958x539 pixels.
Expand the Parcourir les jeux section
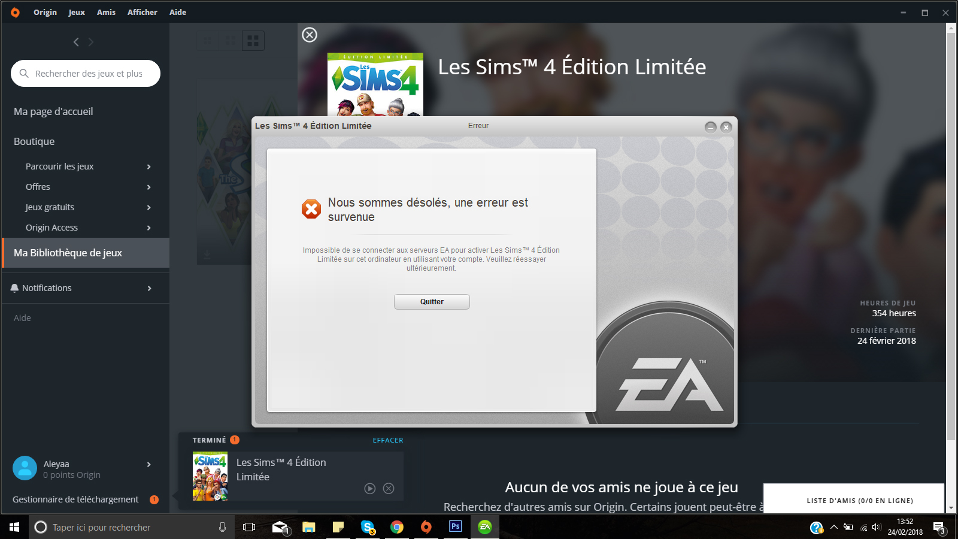click(x=148, y=166)
